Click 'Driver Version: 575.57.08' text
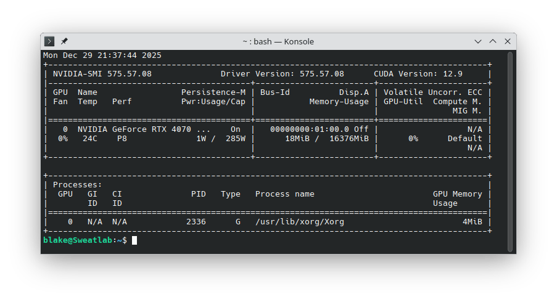557x302 pixels. 283,74
